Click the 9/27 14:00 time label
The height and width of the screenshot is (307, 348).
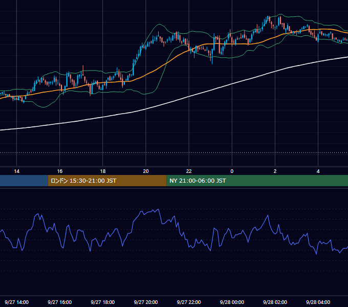coord(17,302)
